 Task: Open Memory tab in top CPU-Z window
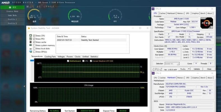(x=180, y=13)
